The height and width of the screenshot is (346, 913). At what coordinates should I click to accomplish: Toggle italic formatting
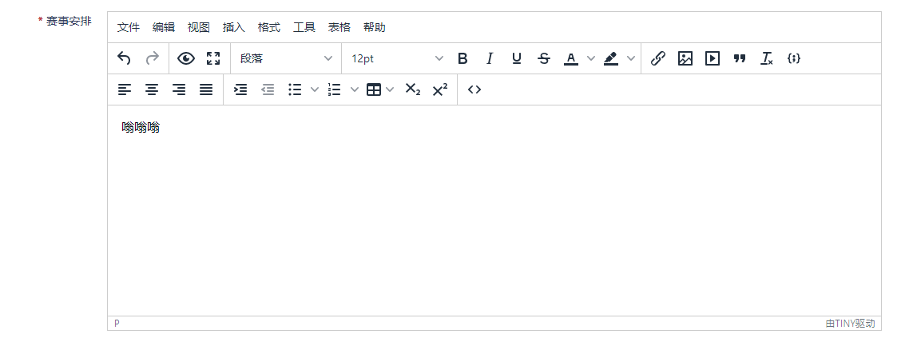(x=490, y=58)
